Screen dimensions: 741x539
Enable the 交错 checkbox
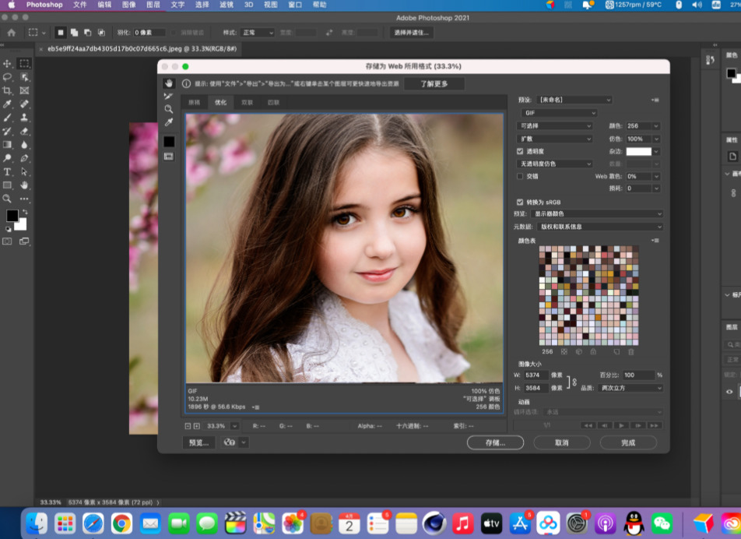pos(520,176)
